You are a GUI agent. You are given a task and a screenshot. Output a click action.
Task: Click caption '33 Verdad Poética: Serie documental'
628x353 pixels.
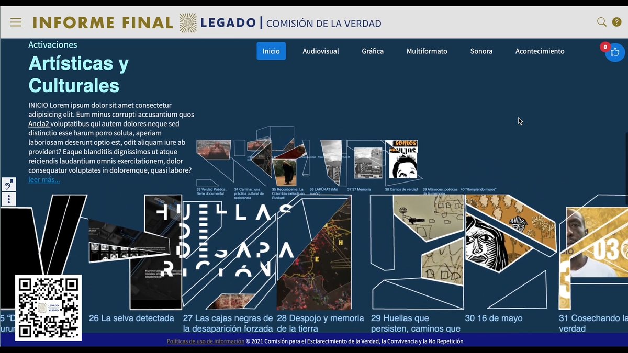click(x=212, y=191)
